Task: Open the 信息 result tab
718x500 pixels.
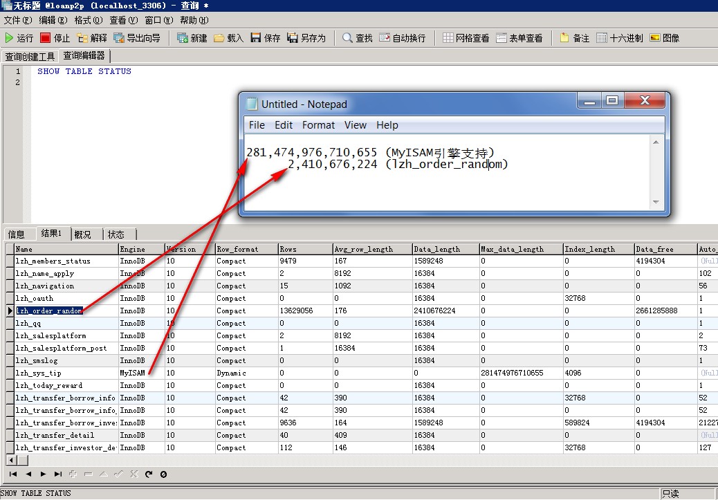Action: coord(17,234)
